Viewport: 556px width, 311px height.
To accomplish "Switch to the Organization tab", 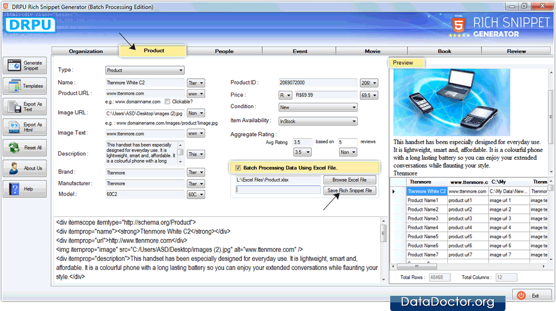I will [x=85, y=51].
